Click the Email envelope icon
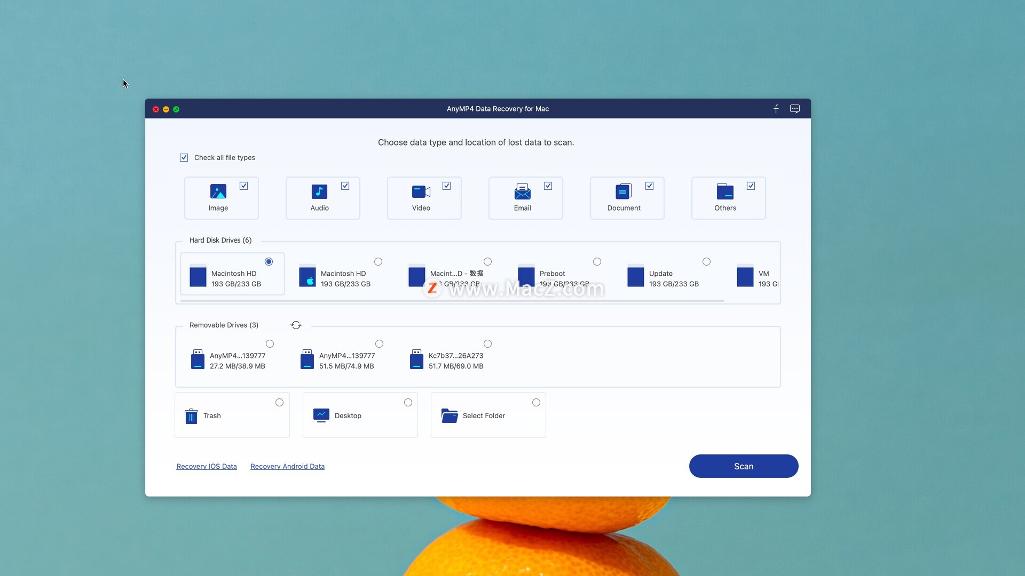Image resolution: width=1025 pixels, height=576 pixels. pos(522,191)
